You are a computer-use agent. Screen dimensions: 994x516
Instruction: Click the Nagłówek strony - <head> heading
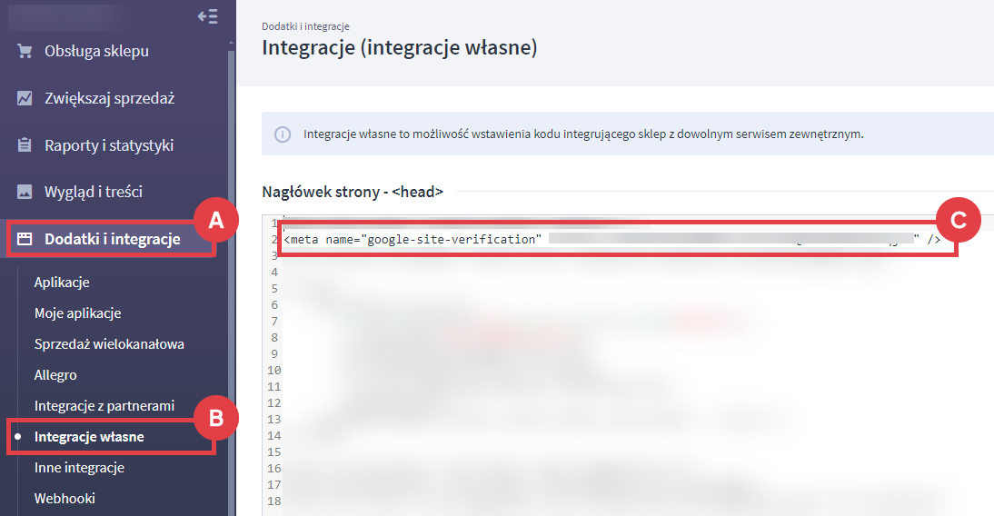(353, 192)
